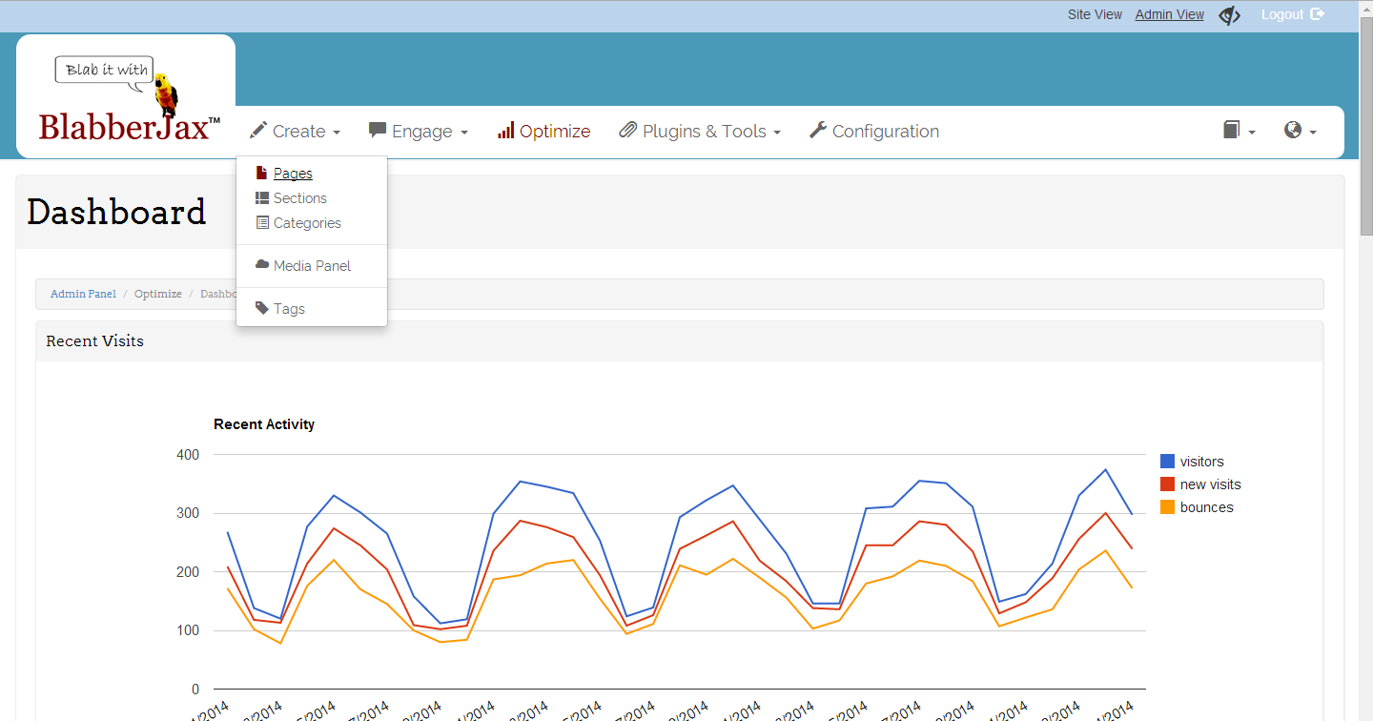The width and height of the screenshot is (1373, 721).
Task: Click the speech bubble icon beside Engage
Action: [378, 131]
